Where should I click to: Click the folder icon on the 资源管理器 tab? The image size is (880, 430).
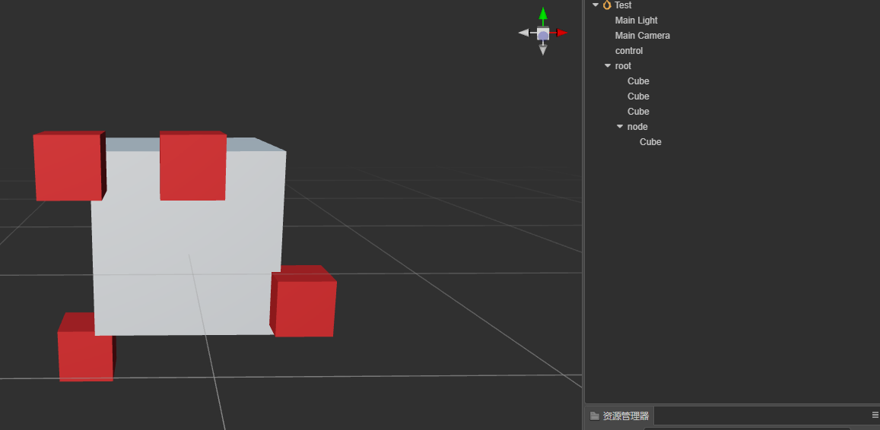(x=594, y=416)
